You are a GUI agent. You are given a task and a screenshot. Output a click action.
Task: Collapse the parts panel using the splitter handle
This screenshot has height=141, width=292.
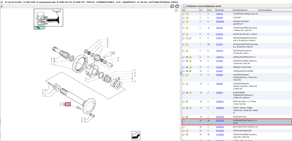(x=181, y=73)
